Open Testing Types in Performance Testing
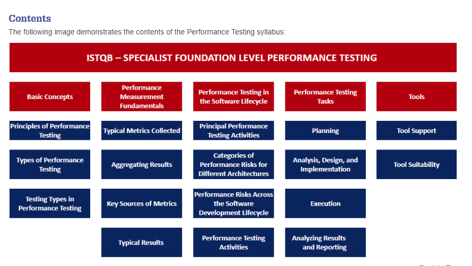Screen dimensions: 472x266 50,203
